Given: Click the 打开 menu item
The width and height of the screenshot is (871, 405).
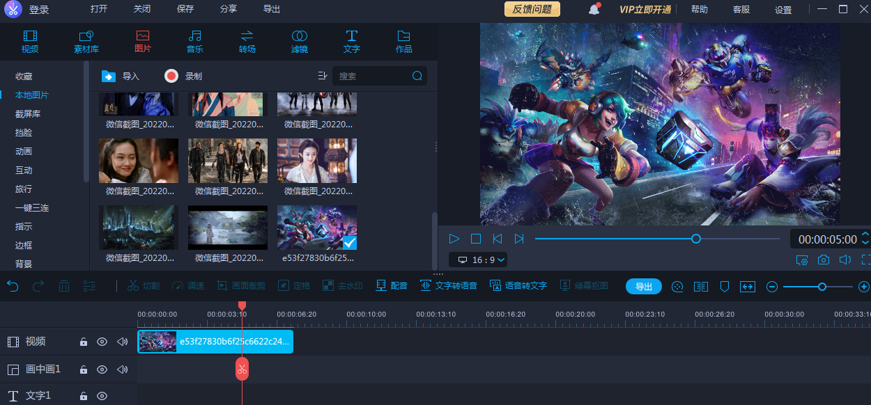Looking at the screenshot, I should point(99,9).
